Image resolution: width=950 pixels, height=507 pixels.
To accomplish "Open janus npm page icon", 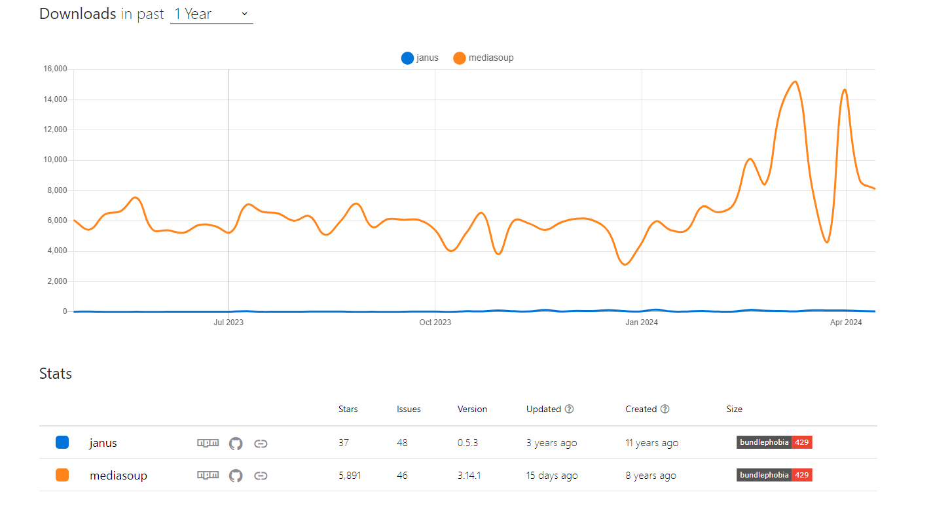I will 208,444.
